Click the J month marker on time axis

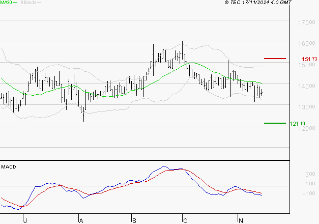pos(25,221)
